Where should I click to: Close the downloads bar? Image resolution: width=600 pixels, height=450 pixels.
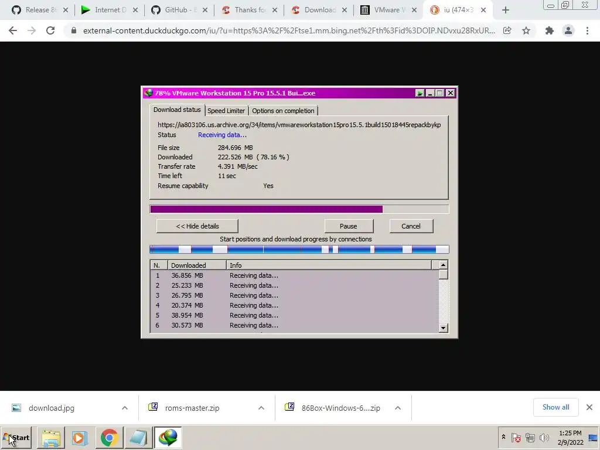pos(589,407)
